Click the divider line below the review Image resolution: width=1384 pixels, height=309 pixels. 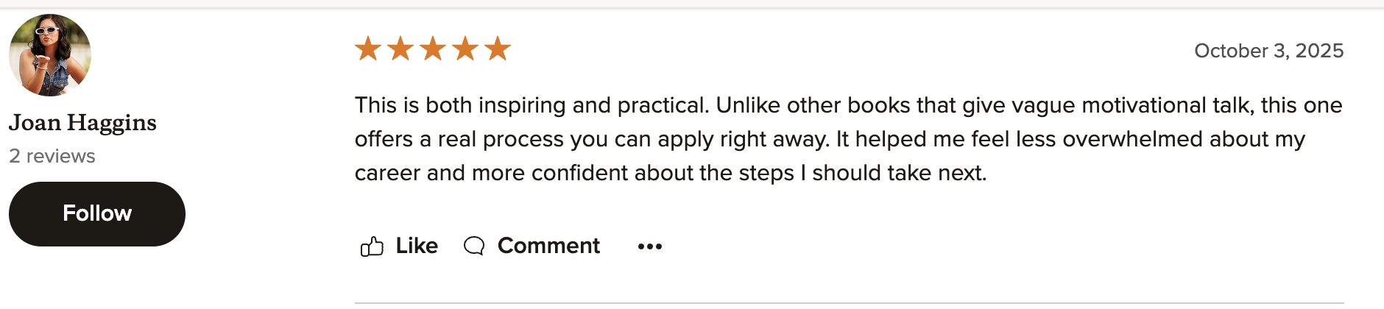click(849, 302)
